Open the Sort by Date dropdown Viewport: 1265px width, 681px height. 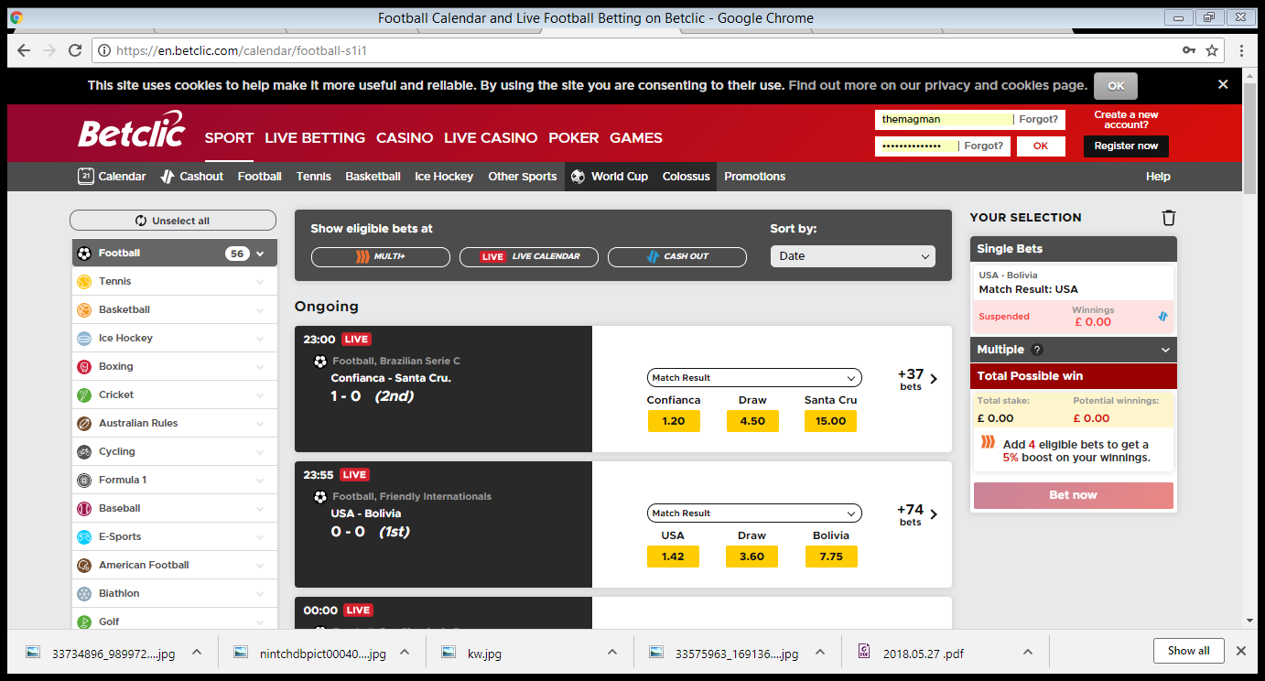(x=853, y=256)
